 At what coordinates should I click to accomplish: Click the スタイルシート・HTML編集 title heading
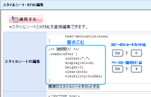pyautogui.click(x=23, y=5)
